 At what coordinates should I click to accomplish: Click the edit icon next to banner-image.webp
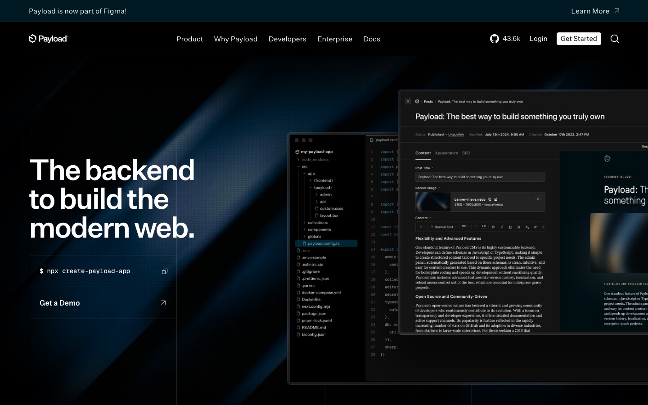[x=495, y=199]
